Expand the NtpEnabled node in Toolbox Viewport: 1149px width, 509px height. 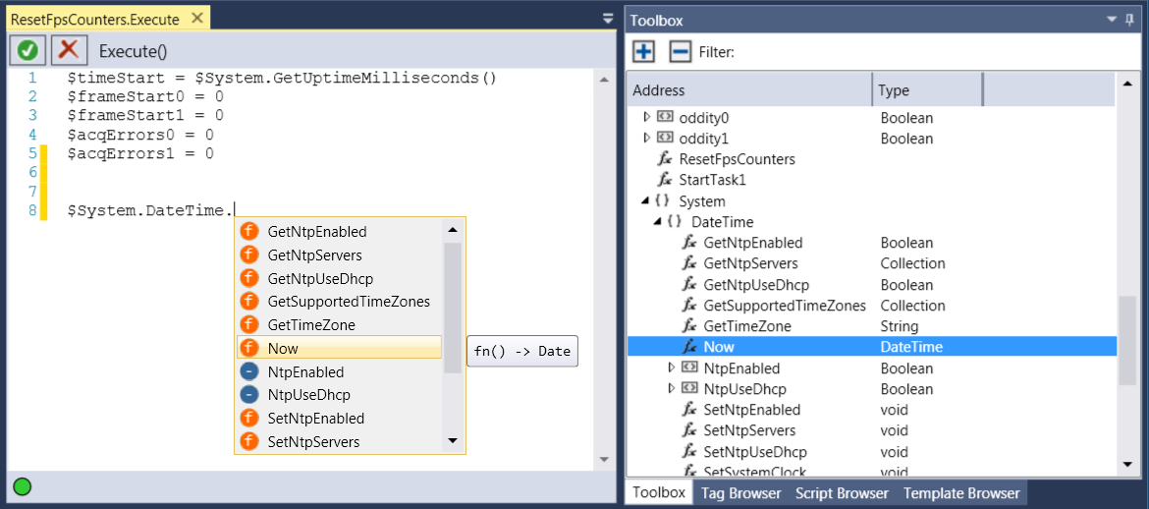[672, 368]
